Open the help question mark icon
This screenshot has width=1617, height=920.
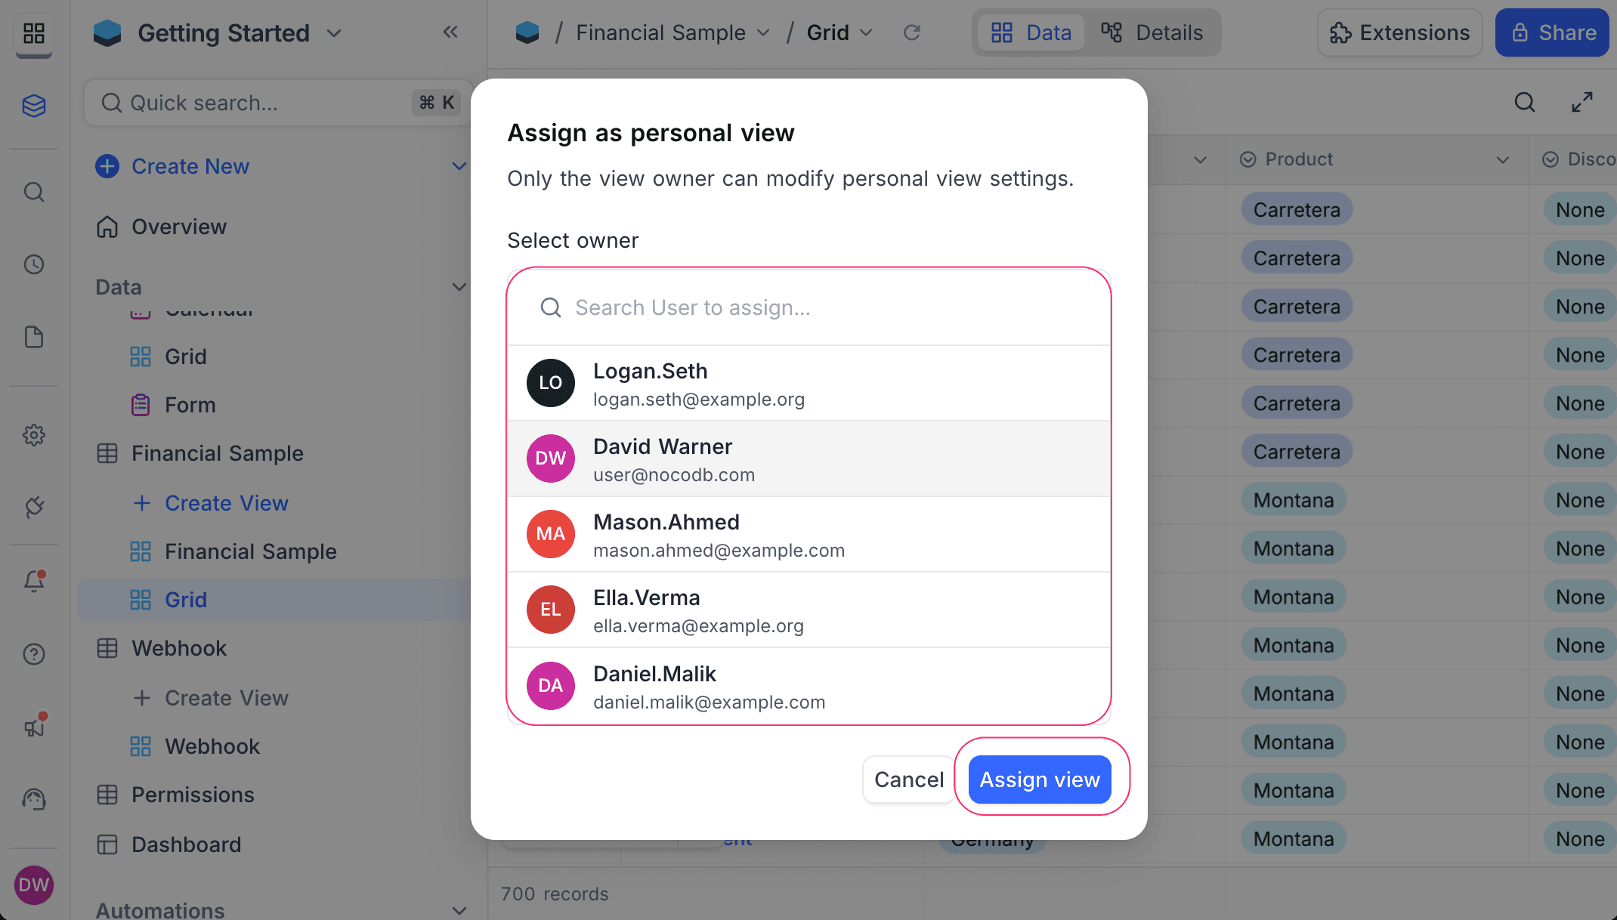pyautogui.click(x=34, y=654)
